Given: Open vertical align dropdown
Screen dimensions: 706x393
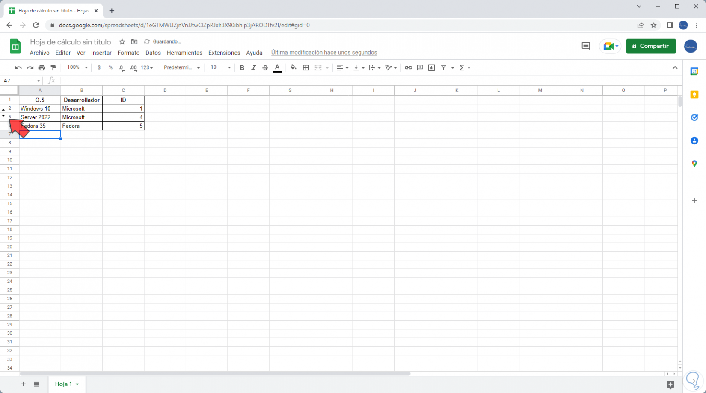Looking at the screenshot, I should coord(358,67).
